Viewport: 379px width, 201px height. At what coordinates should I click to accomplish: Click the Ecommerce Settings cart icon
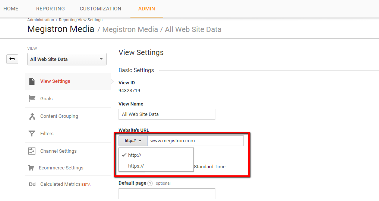tap(31, 168)
